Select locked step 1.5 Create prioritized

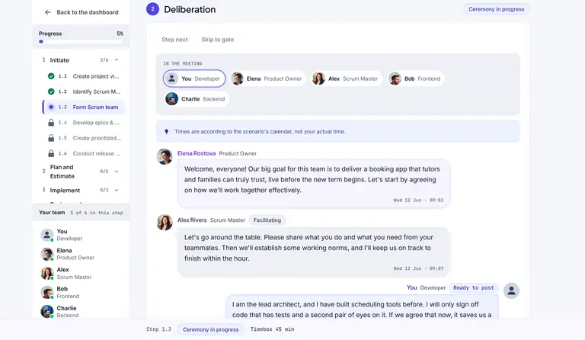[84, 138]
